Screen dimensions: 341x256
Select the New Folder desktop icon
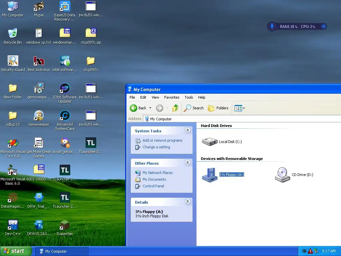[13, 88]
